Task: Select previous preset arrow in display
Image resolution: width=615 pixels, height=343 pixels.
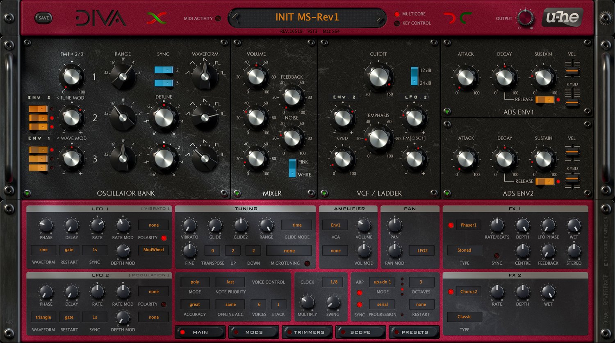Action: [235, 18]
